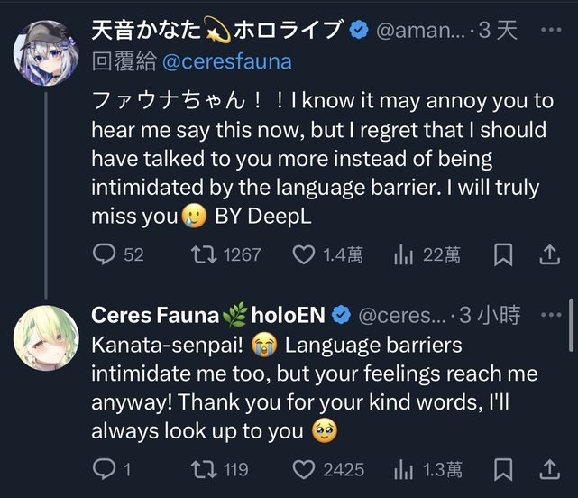Share Amane Kanata's tweet
The image size is (578, 498).
[x=549, y=255]
